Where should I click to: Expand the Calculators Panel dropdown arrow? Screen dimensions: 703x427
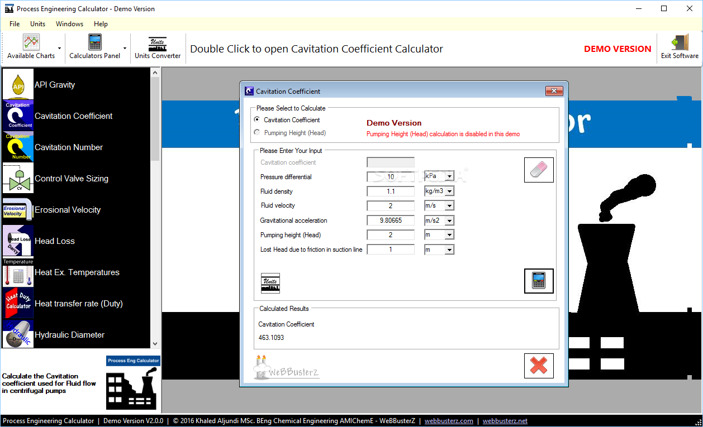point(125,49)
